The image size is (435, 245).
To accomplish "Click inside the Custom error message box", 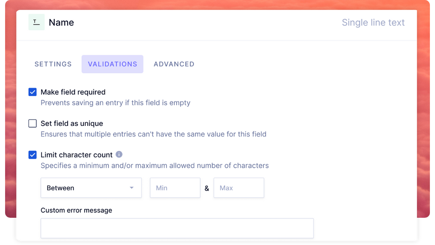I will [177, 228].
